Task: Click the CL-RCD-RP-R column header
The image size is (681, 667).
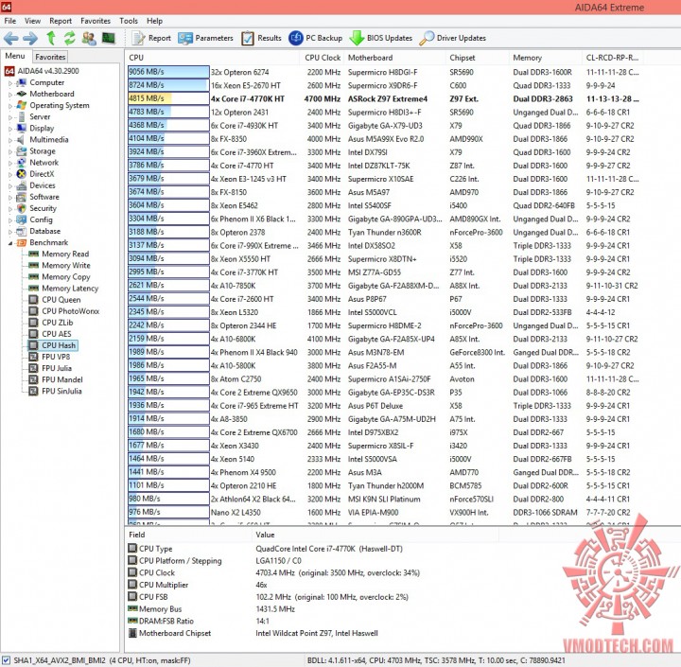Action: 612,58
